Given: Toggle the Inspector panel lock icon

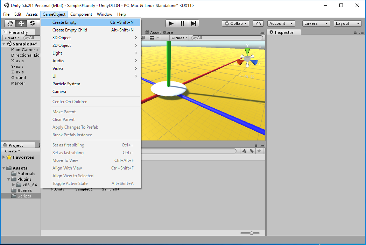Looking at the screenshot, I should pyautogui.click(x=355, y=33).
